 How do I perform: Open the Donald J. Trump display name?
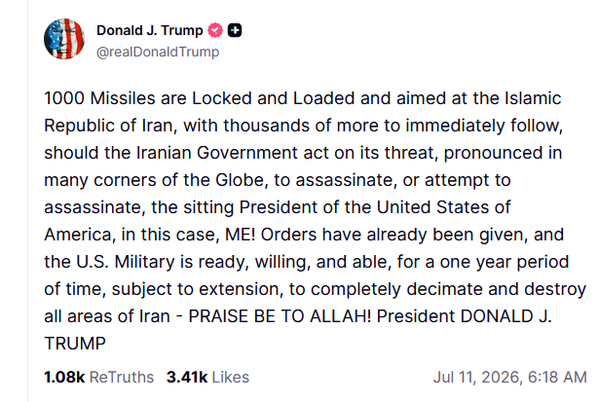click(149, 30)
